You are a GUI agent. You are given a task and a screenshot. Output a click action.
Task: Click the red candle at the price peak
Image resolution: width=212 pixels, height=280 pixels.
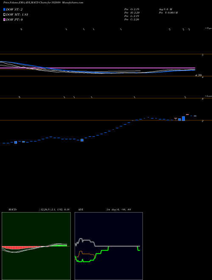coord(187,115)
